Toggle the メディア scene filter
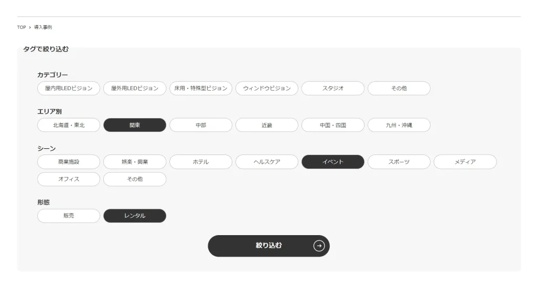The height and width of the screenshot is (299, 537). point(465,162)
